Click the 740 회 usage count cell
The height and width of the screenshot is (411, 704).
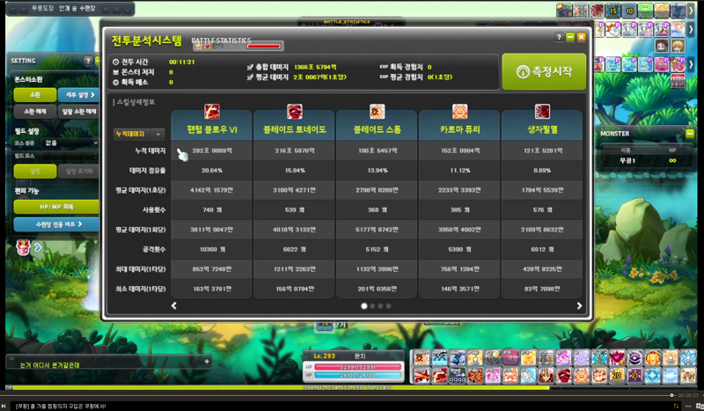tap(212, 209)
